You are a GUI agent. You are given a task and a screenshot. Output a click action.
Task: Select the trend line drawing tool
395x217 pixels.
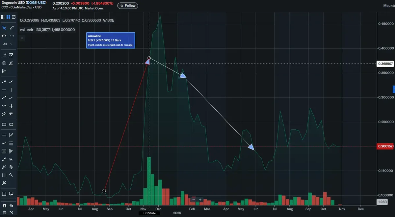tap(11, 82)
